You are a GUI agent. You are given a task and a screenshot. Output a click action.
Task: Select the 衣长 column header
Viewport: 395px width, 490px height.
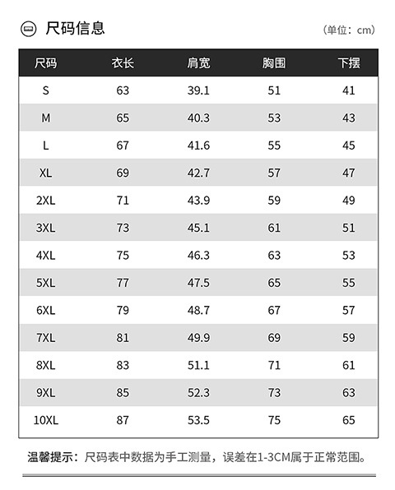coord(123,63)
